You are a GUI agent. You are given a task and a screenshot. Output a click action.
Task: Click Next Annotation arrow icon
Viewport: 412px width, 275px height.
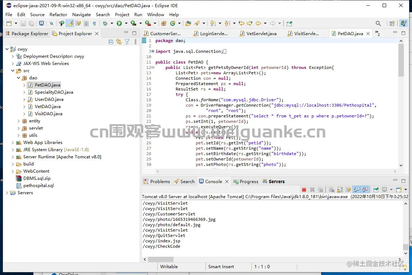coord(213,24)
